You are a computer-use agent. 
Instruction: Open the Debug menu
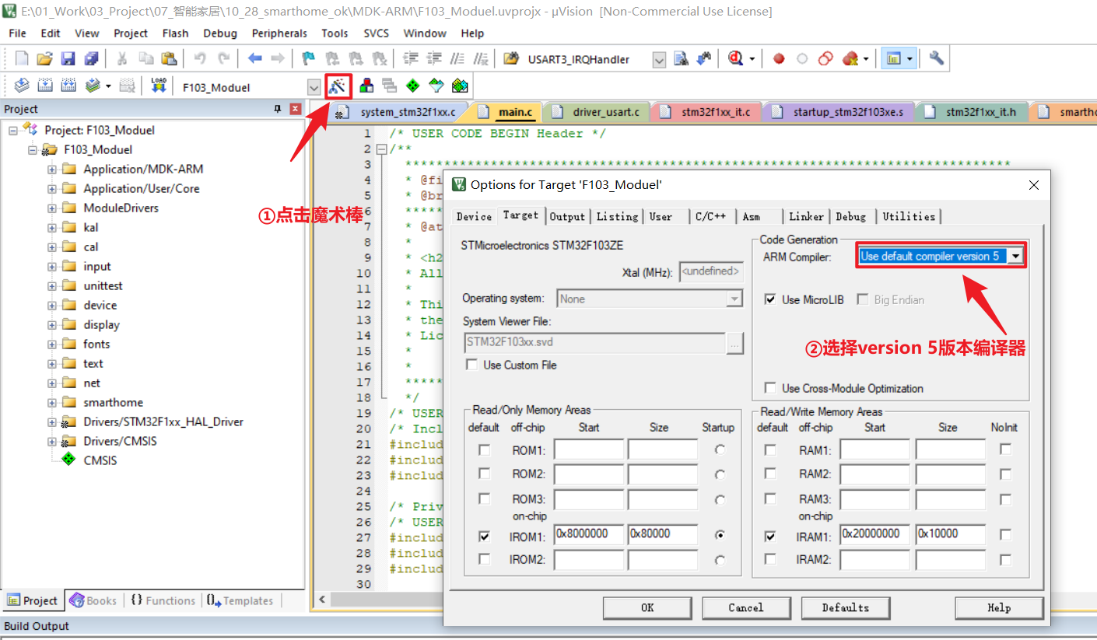click(220, 33)
